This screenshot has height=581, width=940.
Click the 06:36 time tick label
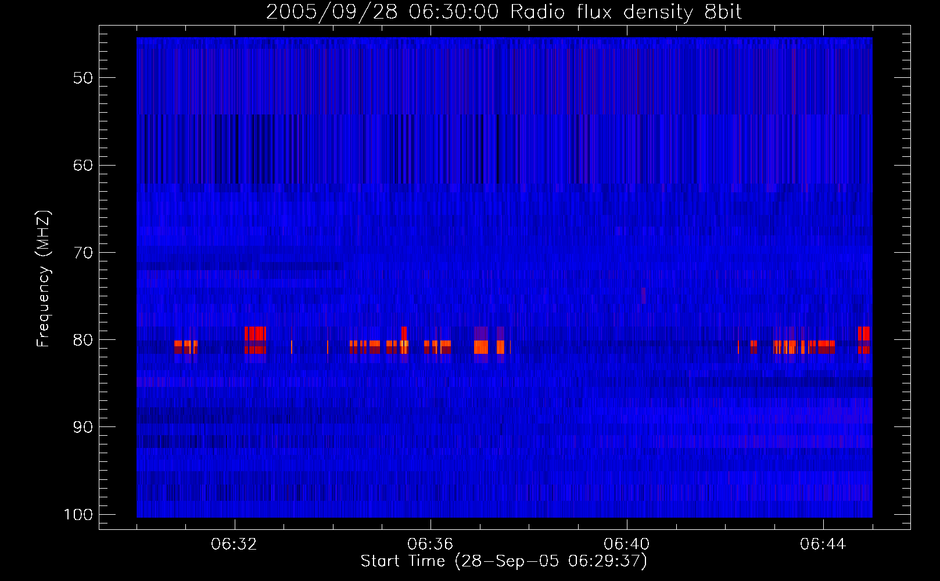[x=430, y=544]
